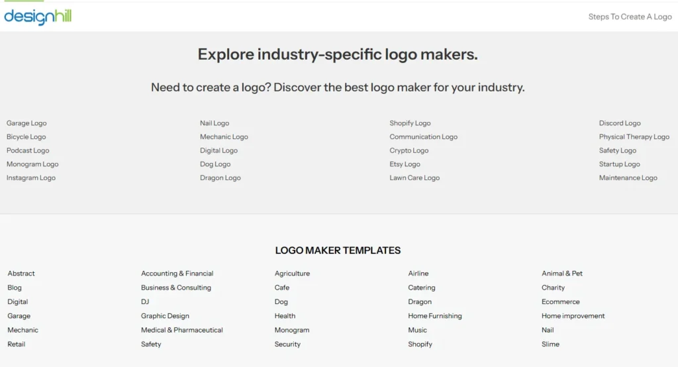Screen dimensions: 678x367
Task: Open Medical & Pharmaceutical templates
Action: pos(182,330)
